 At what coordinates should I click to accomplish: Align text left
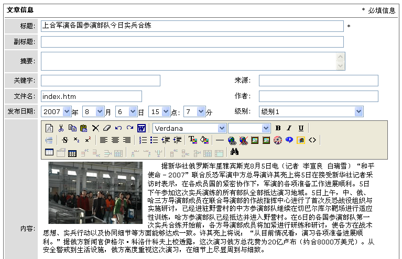[104, 140]
